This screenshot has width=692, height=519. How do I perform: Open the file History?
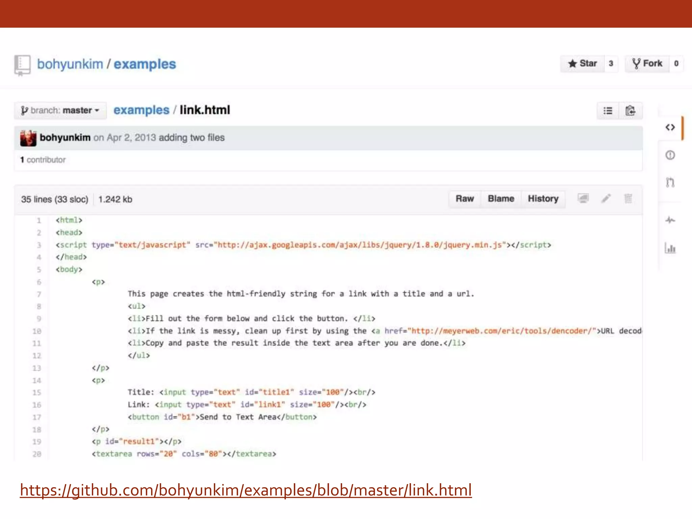coord(543,199)
